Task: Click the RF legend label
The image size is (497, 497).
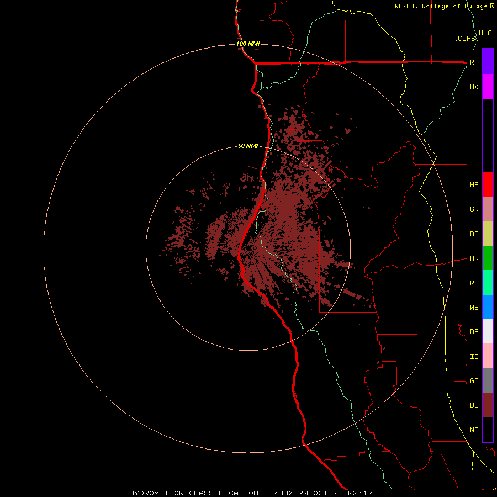Action: pos(474,62)
